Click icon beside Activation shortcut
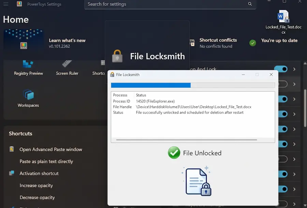This screenshot has height=208, width=307. pos(12,173)
